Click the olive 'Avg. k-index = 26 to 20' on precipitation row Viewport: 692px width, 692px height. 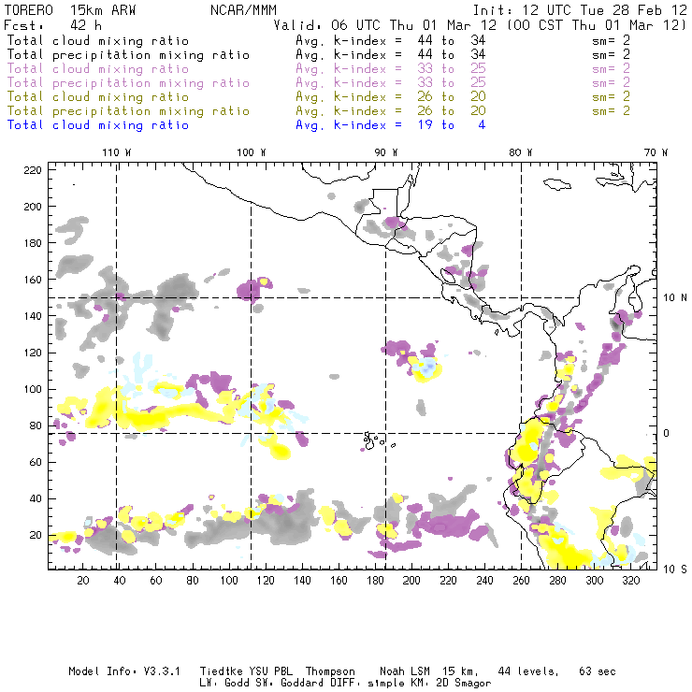(391, 110)
